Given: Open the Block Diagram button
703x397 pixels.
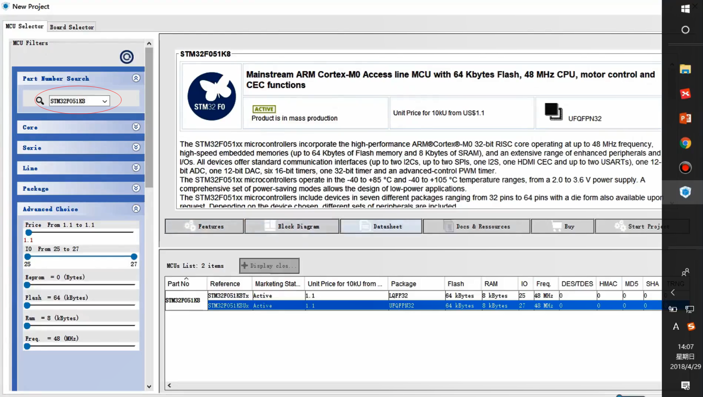Looking at the screenshot, I should (x=292, y=226).
